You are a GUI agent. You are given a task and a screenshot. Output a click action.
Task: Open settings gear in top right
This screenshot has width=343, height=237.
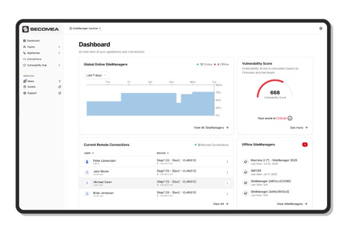321,28
